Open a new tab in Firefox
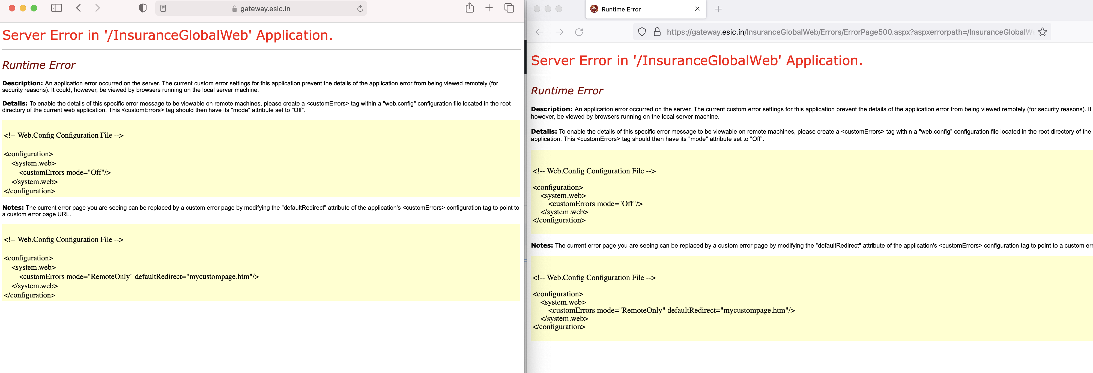Image resolution: width=1093 pixels, height=373 pixels. (719, 9)
